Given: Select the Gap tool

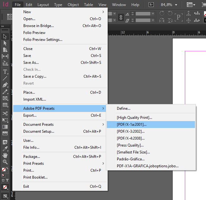Looking at the screenshot, I should point(5,56).
